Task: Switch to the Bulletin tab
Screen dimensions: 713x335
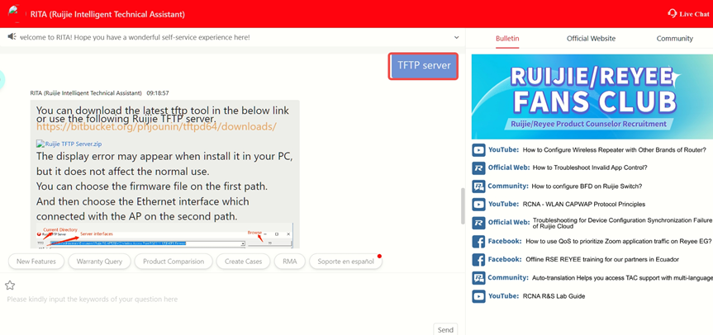Action: point(507,39)
